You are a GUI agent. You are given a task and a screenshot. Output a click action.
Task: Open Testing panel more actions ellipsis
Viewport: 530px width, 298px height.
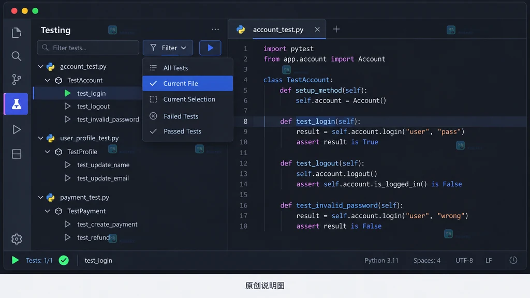point(215,29)
